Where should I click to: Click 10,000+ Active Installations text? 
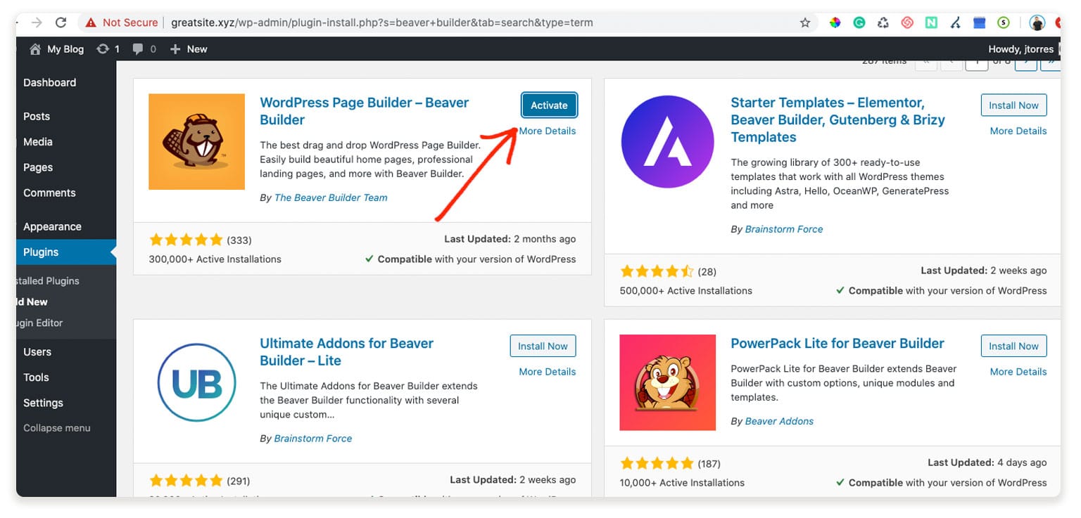click(x=682, y=483)
